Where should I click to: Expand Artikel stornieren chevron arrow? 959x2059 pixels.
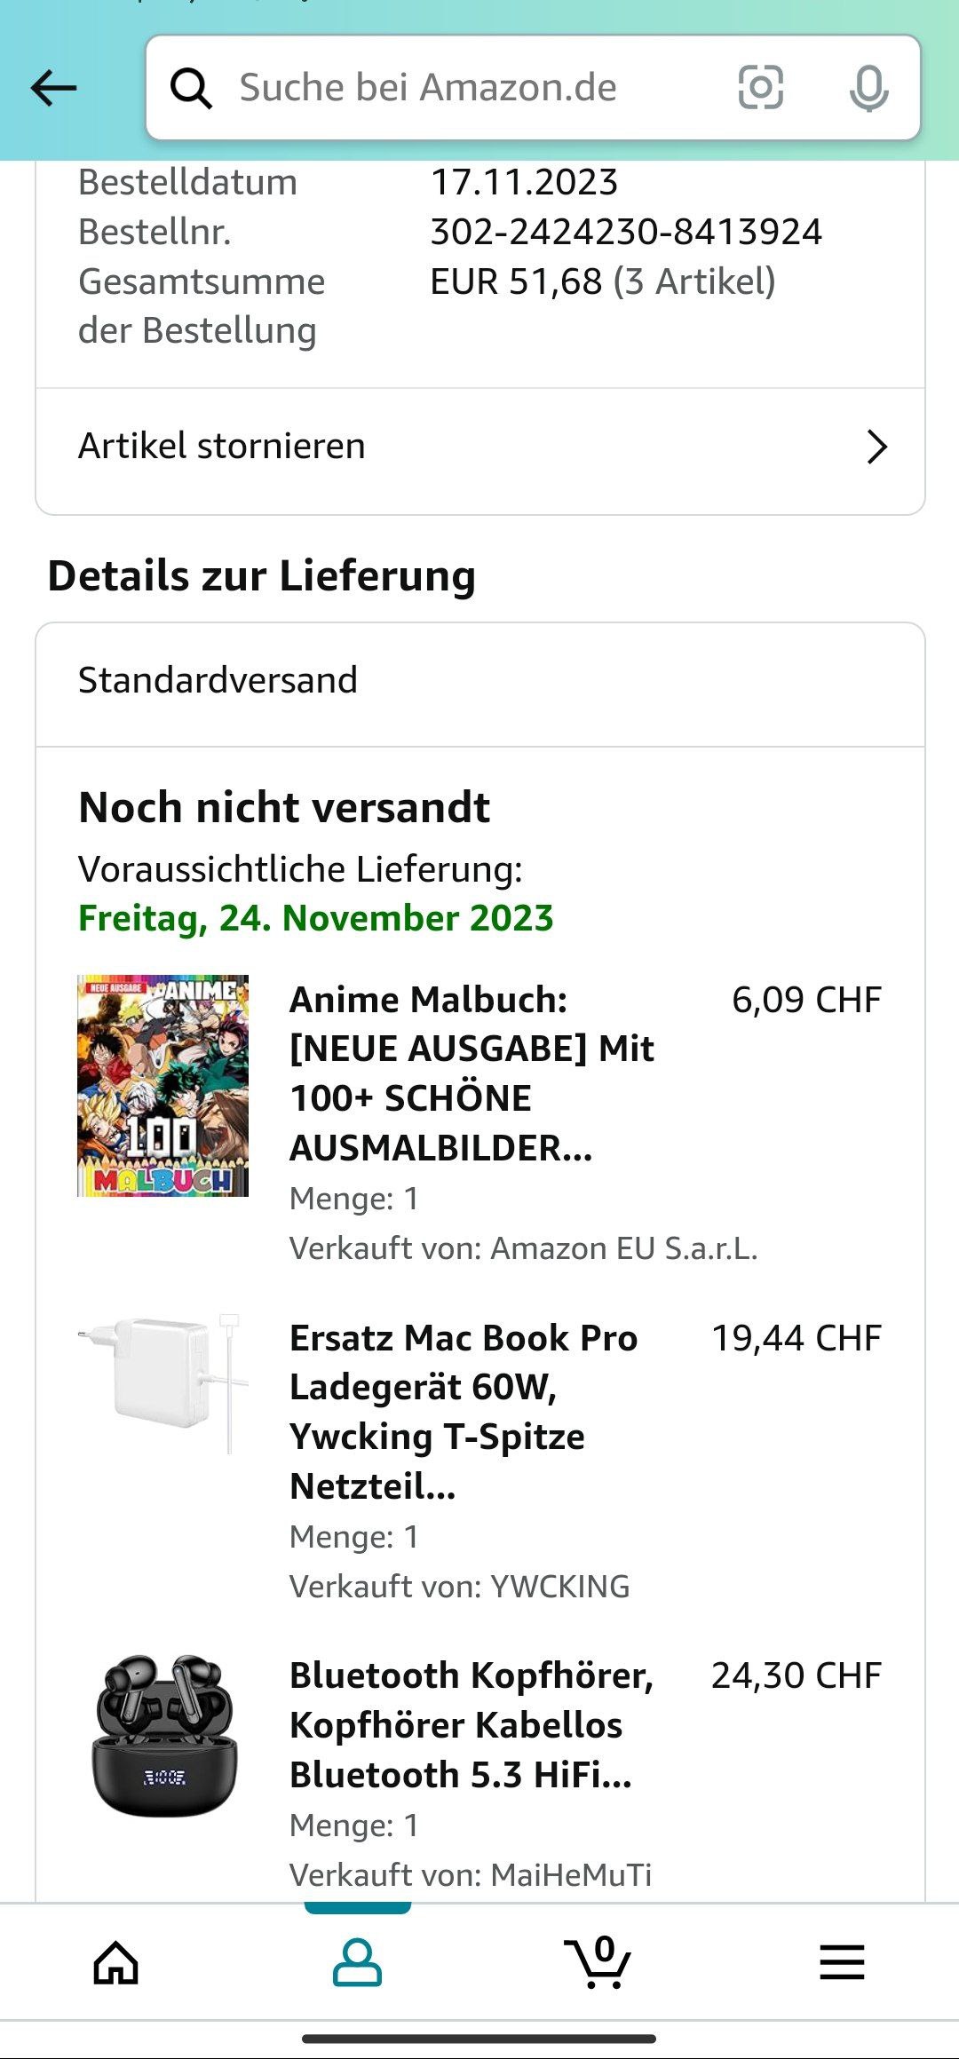876,447
